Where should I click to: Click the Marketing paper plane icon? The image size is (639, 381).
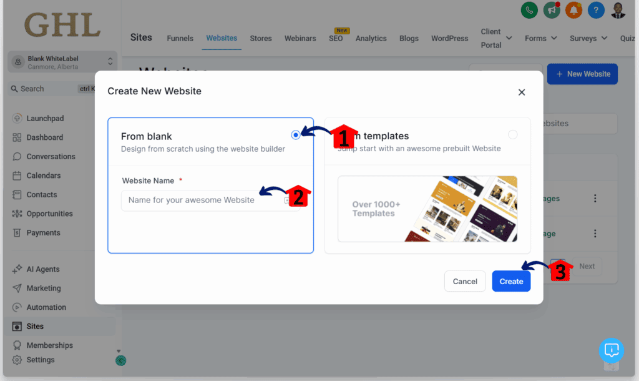(x=17, y=289)
